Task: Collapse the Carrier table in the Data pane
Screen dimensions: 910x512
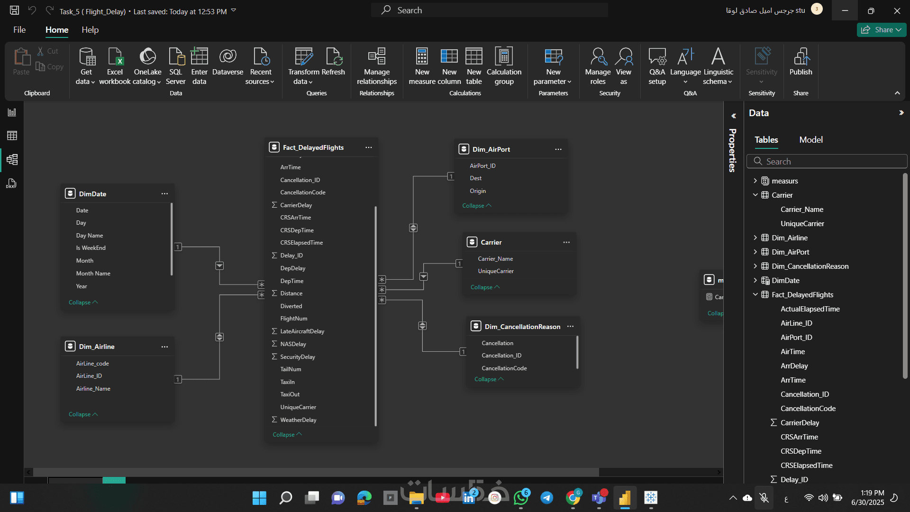Action: [x=755, y=195]
